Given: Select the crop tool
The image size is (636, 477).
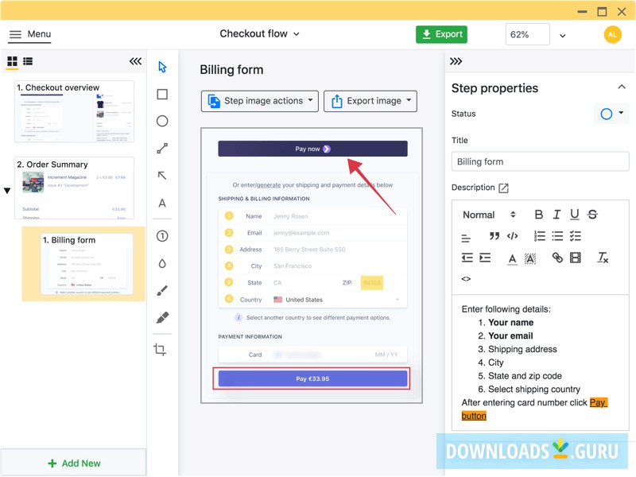Looking at the screenshot, I should 160,349.
